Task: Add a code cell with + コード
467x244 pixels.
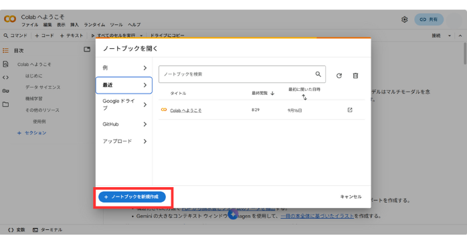Action: pyautogui.click(x=44, y=35)
